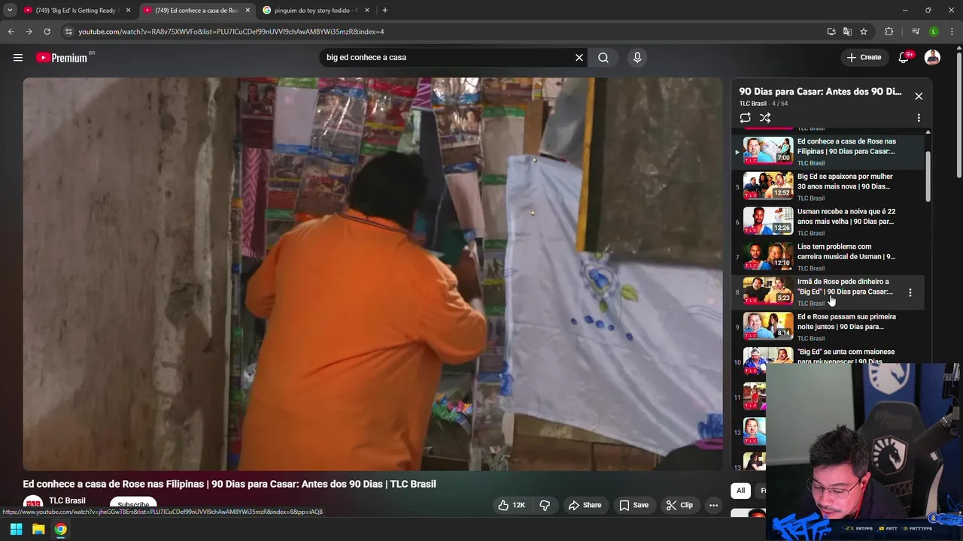The image size is (963, 541).
Task: Like the video (12K)
Action: click(x=512, y=505)
